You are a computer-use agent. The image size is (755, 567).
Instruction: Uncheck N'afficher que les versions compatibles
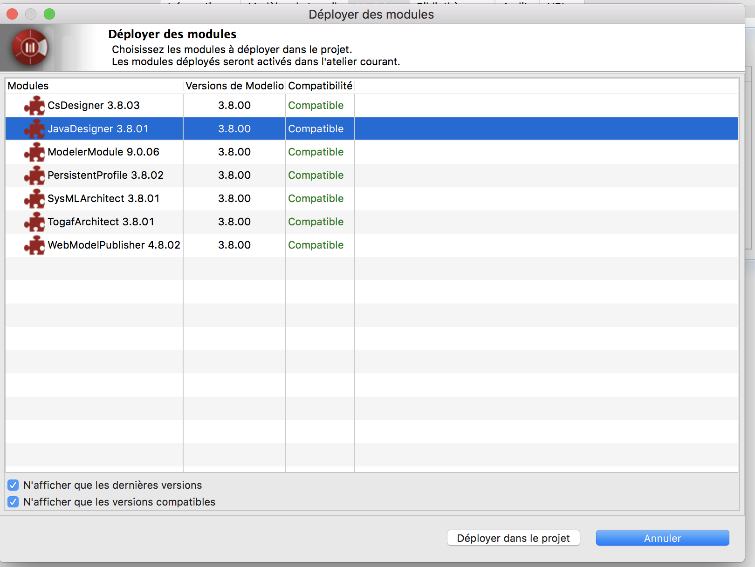13,502
